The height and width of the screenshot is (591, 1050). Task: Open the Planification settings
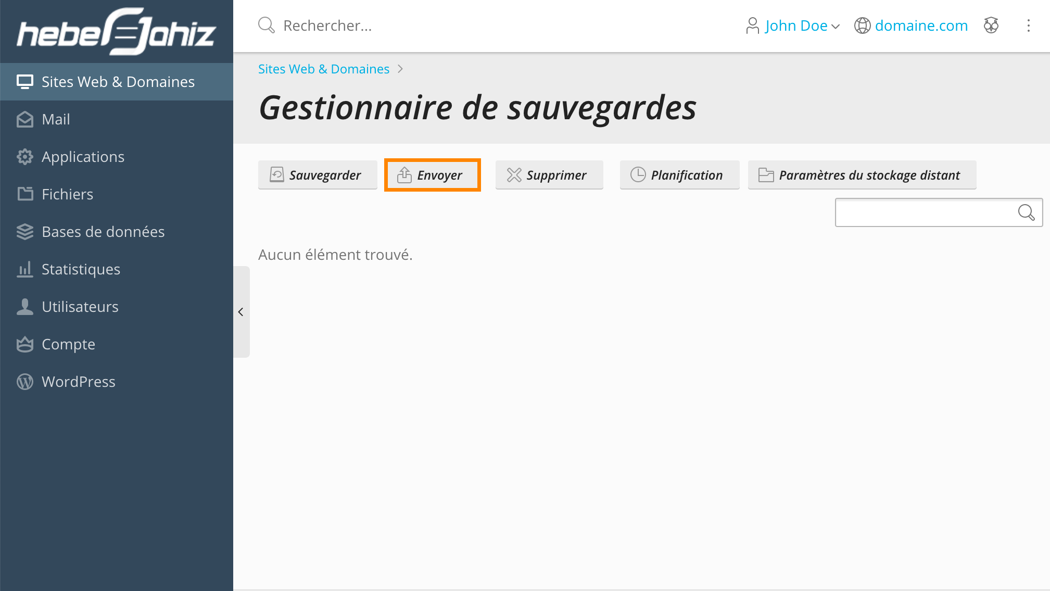click(x=680, y=175)
